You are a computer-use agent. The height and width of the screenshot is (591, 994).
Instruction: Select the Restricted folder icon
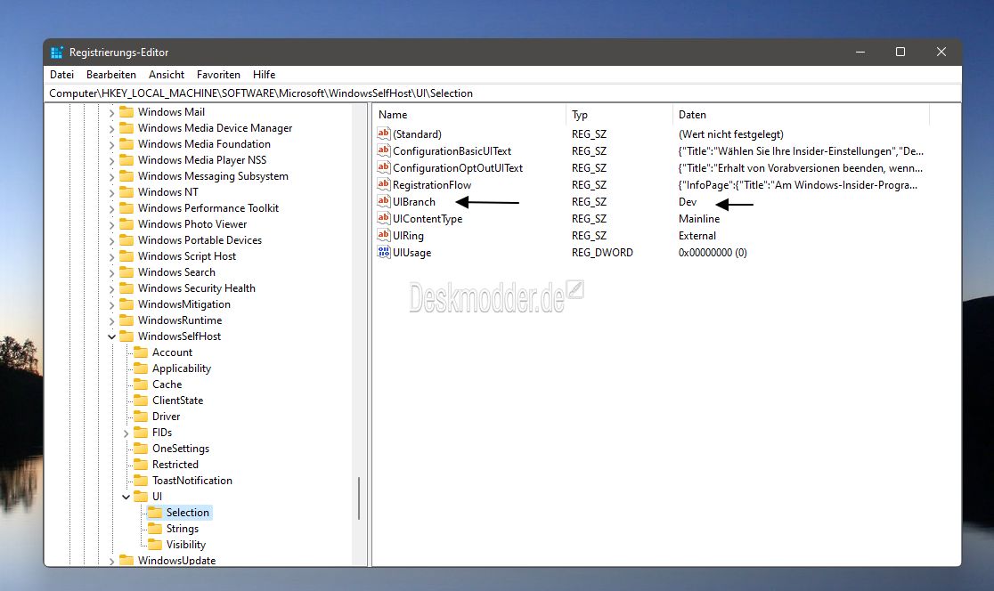tap(141, 465)
